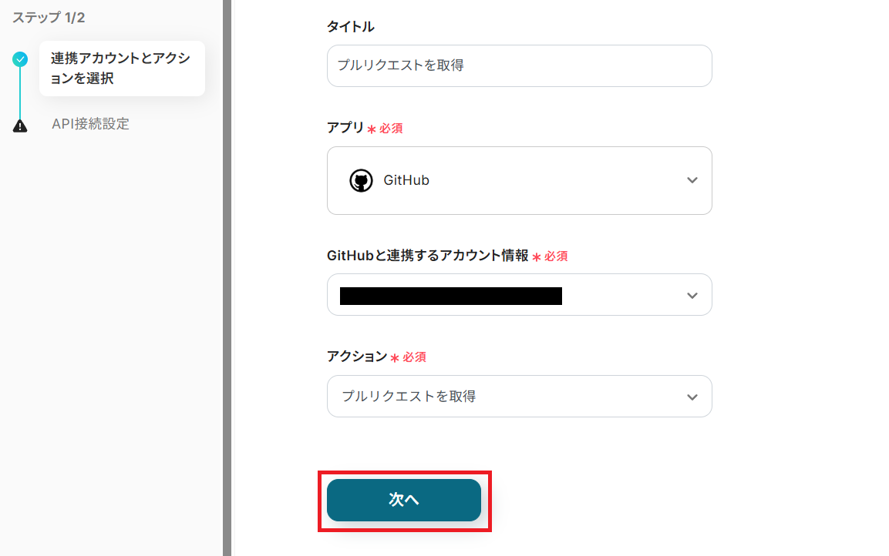The height and width of the screenshot is (556, 889).
Task: Click the GitHub logo in アプリ field
Action: 361,181
